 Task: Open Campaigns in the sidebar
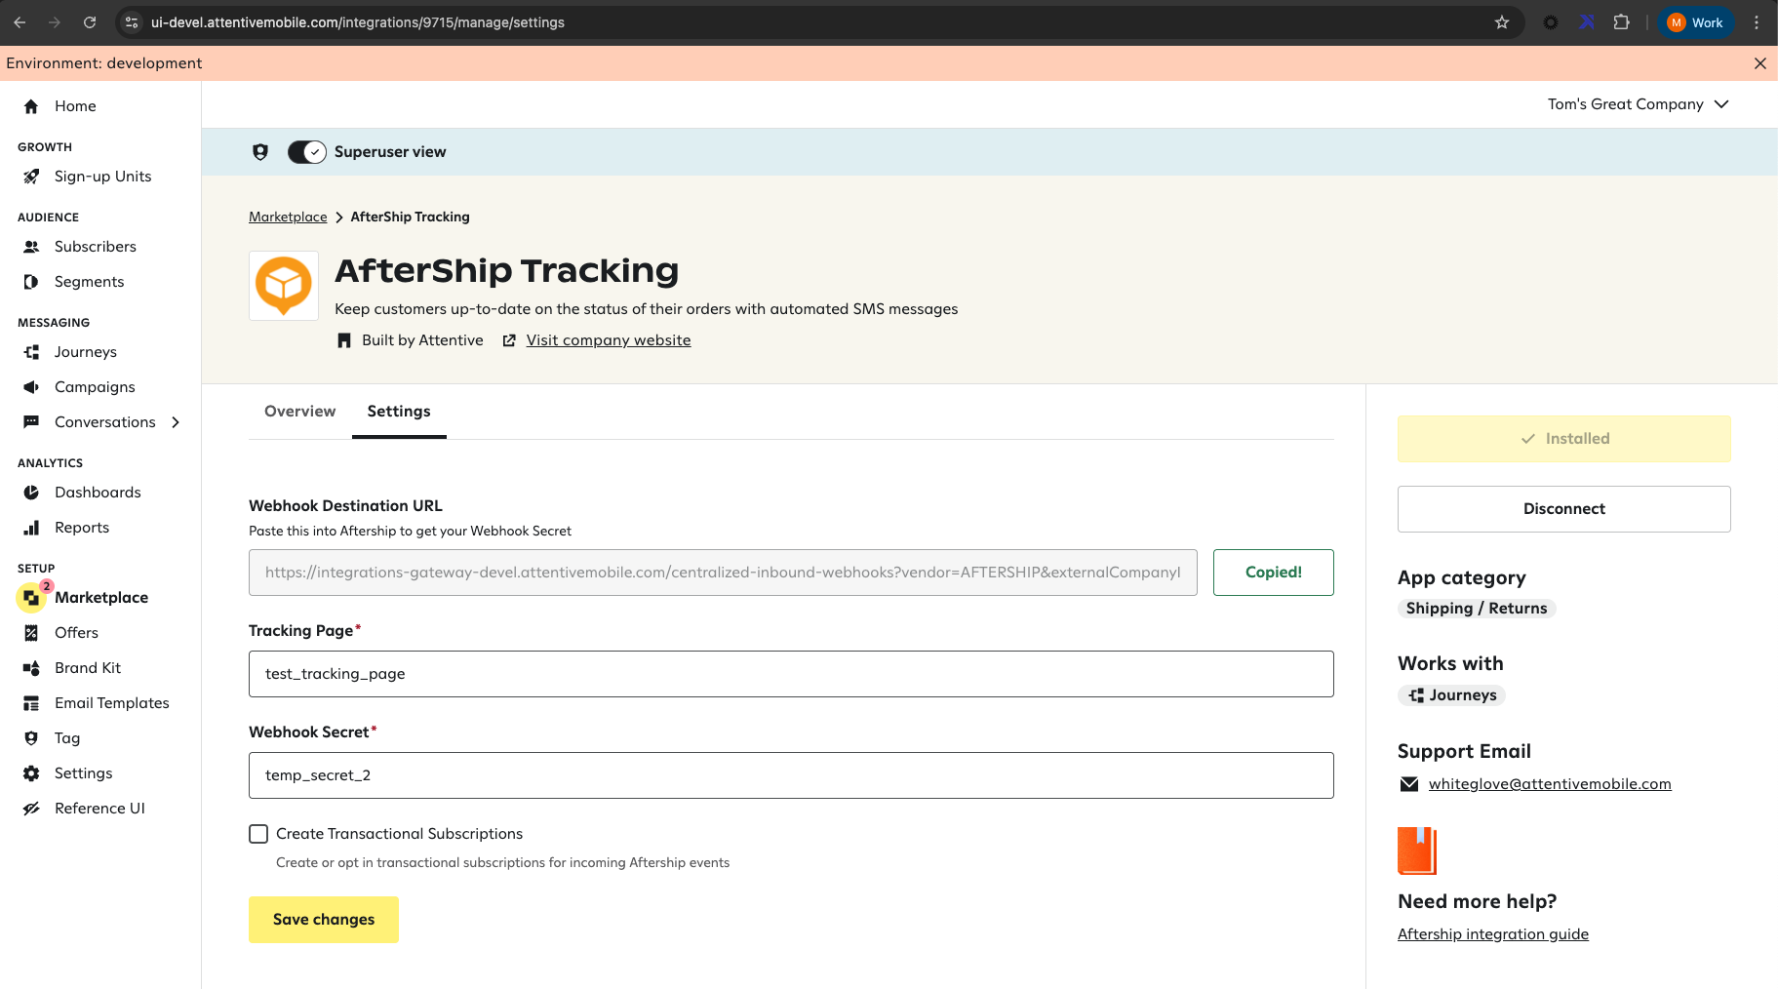(95, 387)
